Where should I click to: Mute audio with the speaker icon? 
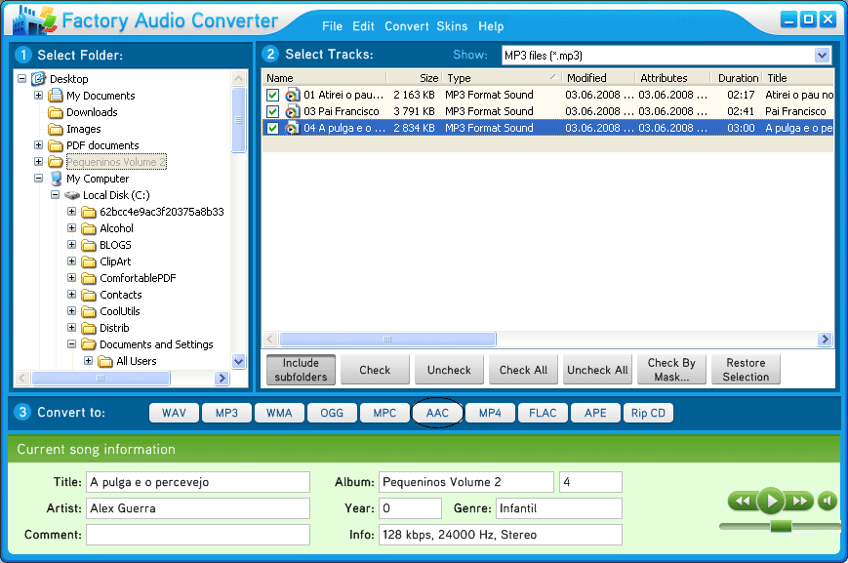pyautogui.click(x=828, y=502)
